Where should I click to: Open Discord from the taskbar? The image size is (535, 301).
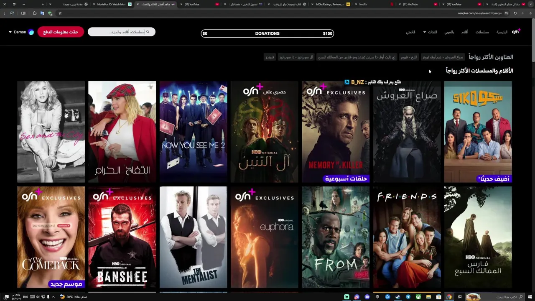coord(367,297)
